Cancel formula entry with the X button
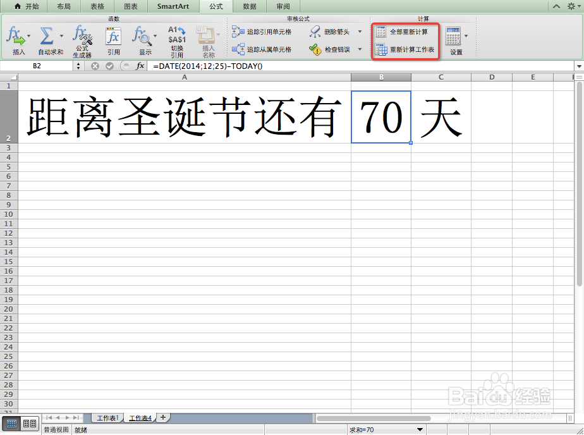Viewport: 584px width, 435px height. pyautogui.click(x=95, y=65)
